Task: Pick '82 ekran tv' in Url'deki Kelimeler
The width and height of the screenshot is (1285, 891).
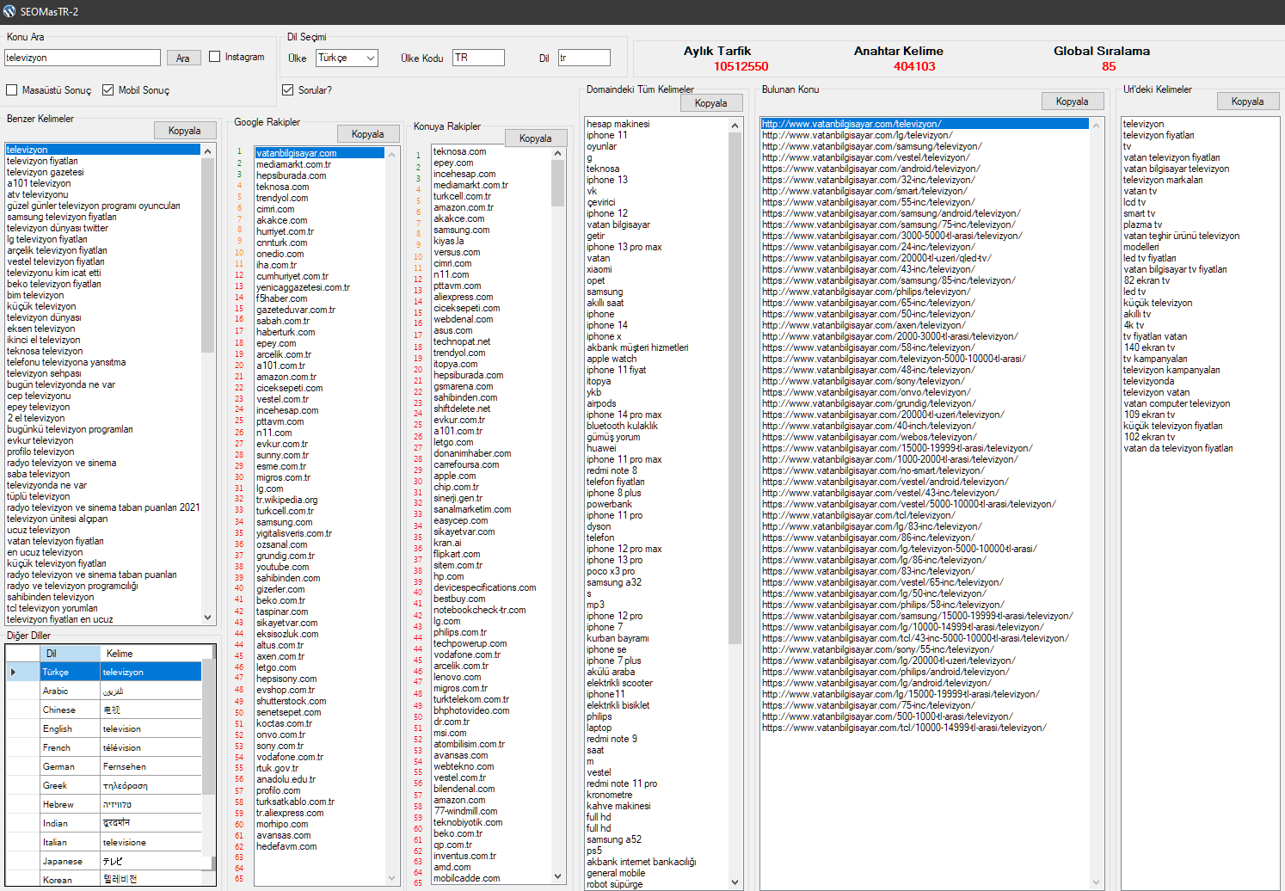Action: coord(1147,280)
